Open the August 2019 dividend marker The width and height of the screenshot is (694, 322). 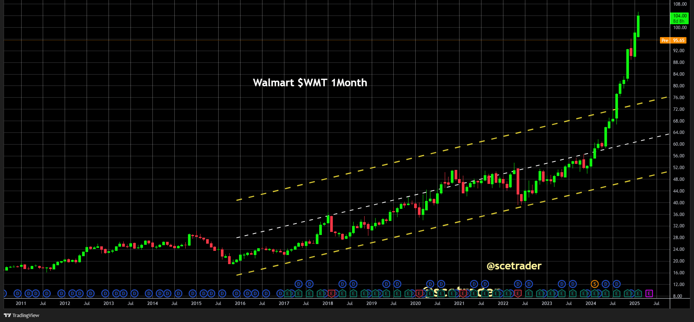[x=397, y=284]
